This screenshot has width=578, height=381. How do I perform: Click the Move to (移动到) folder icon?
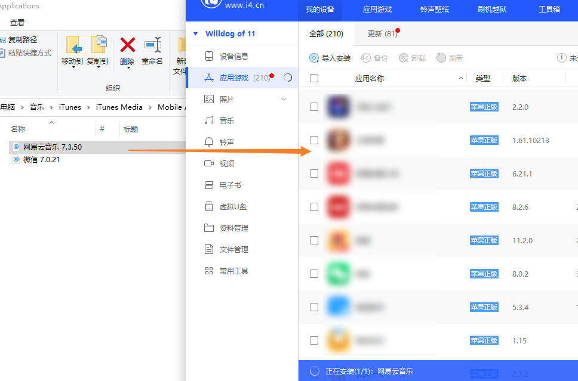(73, 45)
